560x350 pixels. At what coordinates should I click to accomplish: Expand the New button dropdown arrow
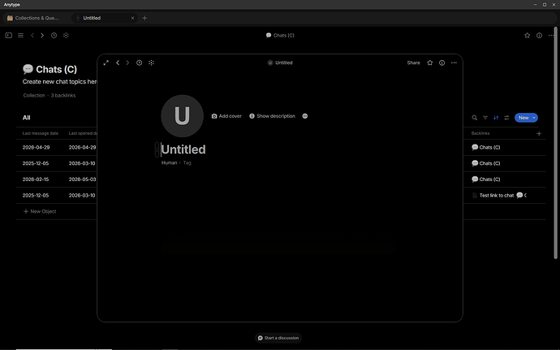pos(534,118)
